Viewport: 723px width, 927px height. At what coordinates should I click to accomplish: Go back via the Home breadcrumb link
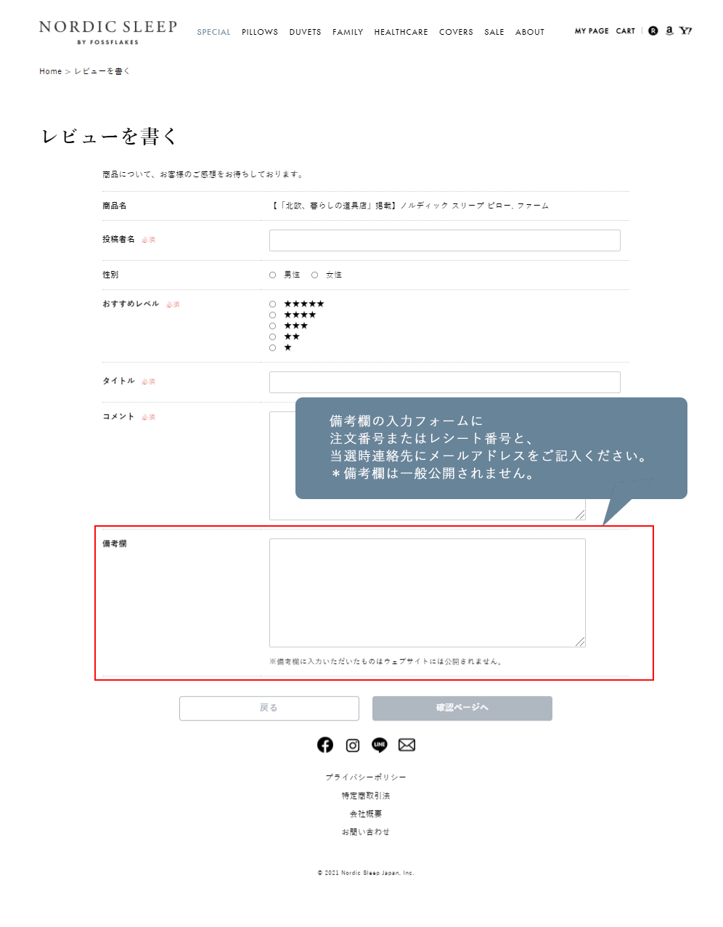(x=50, y=71)
